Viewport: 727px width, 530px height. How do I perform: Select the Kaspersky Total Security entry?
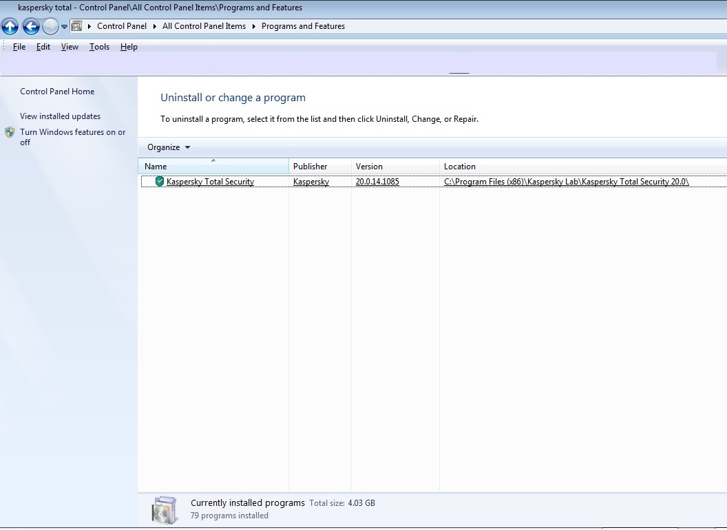tap(210, 181)
